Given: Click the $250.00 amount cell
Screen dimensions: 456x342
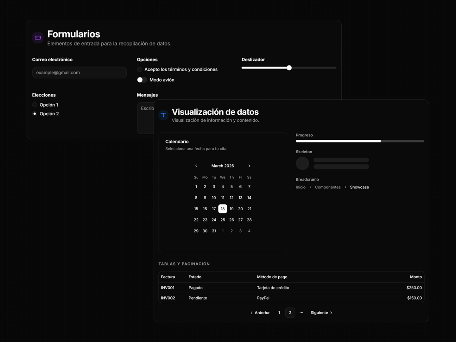Looking at the screenshot, I should point(414,288).
